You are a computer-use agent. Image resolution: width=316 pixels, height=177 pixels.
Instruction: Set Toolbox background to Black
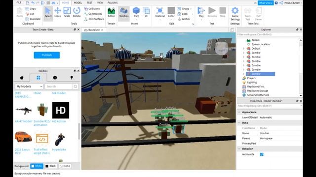50,166
